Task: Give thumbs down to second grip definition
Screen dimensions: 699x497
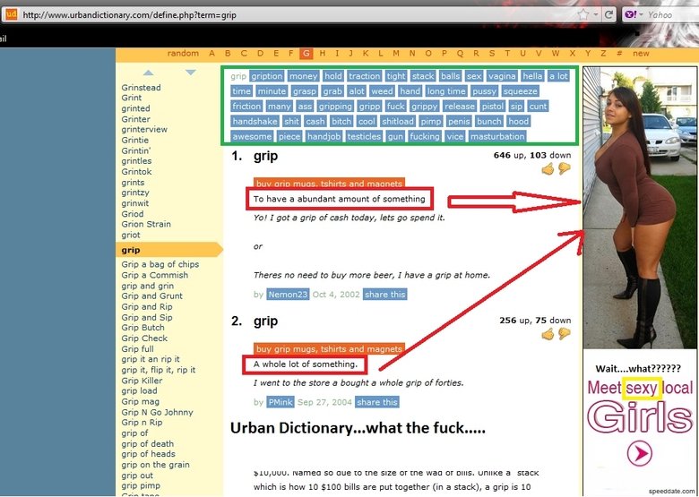Action: click(x=564, y=334)
